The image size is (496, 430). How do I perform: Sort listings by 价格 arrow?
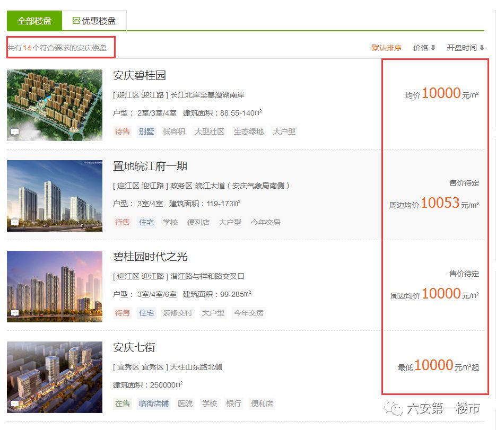tap(433, 48)
